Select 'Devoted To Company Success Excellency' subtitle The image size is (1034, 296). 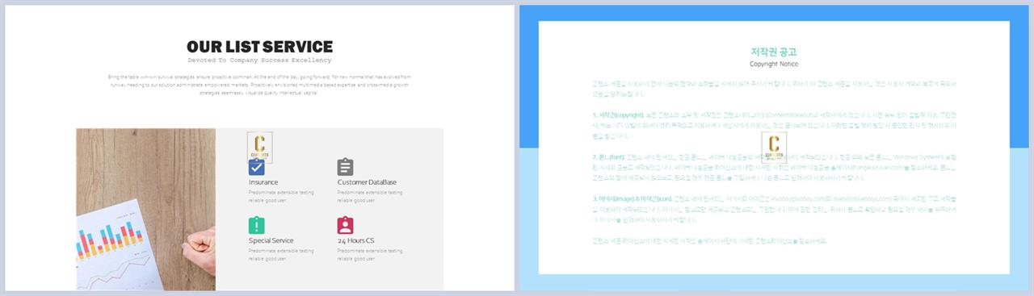click(259, 60)
